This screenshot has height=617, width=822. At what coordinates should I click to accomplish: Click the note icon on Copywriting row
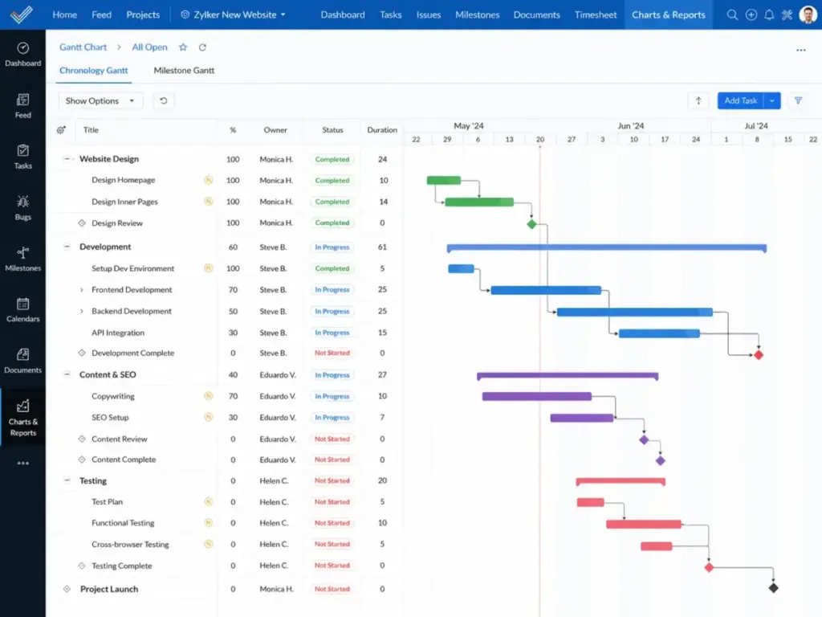[x=208, y=396]
